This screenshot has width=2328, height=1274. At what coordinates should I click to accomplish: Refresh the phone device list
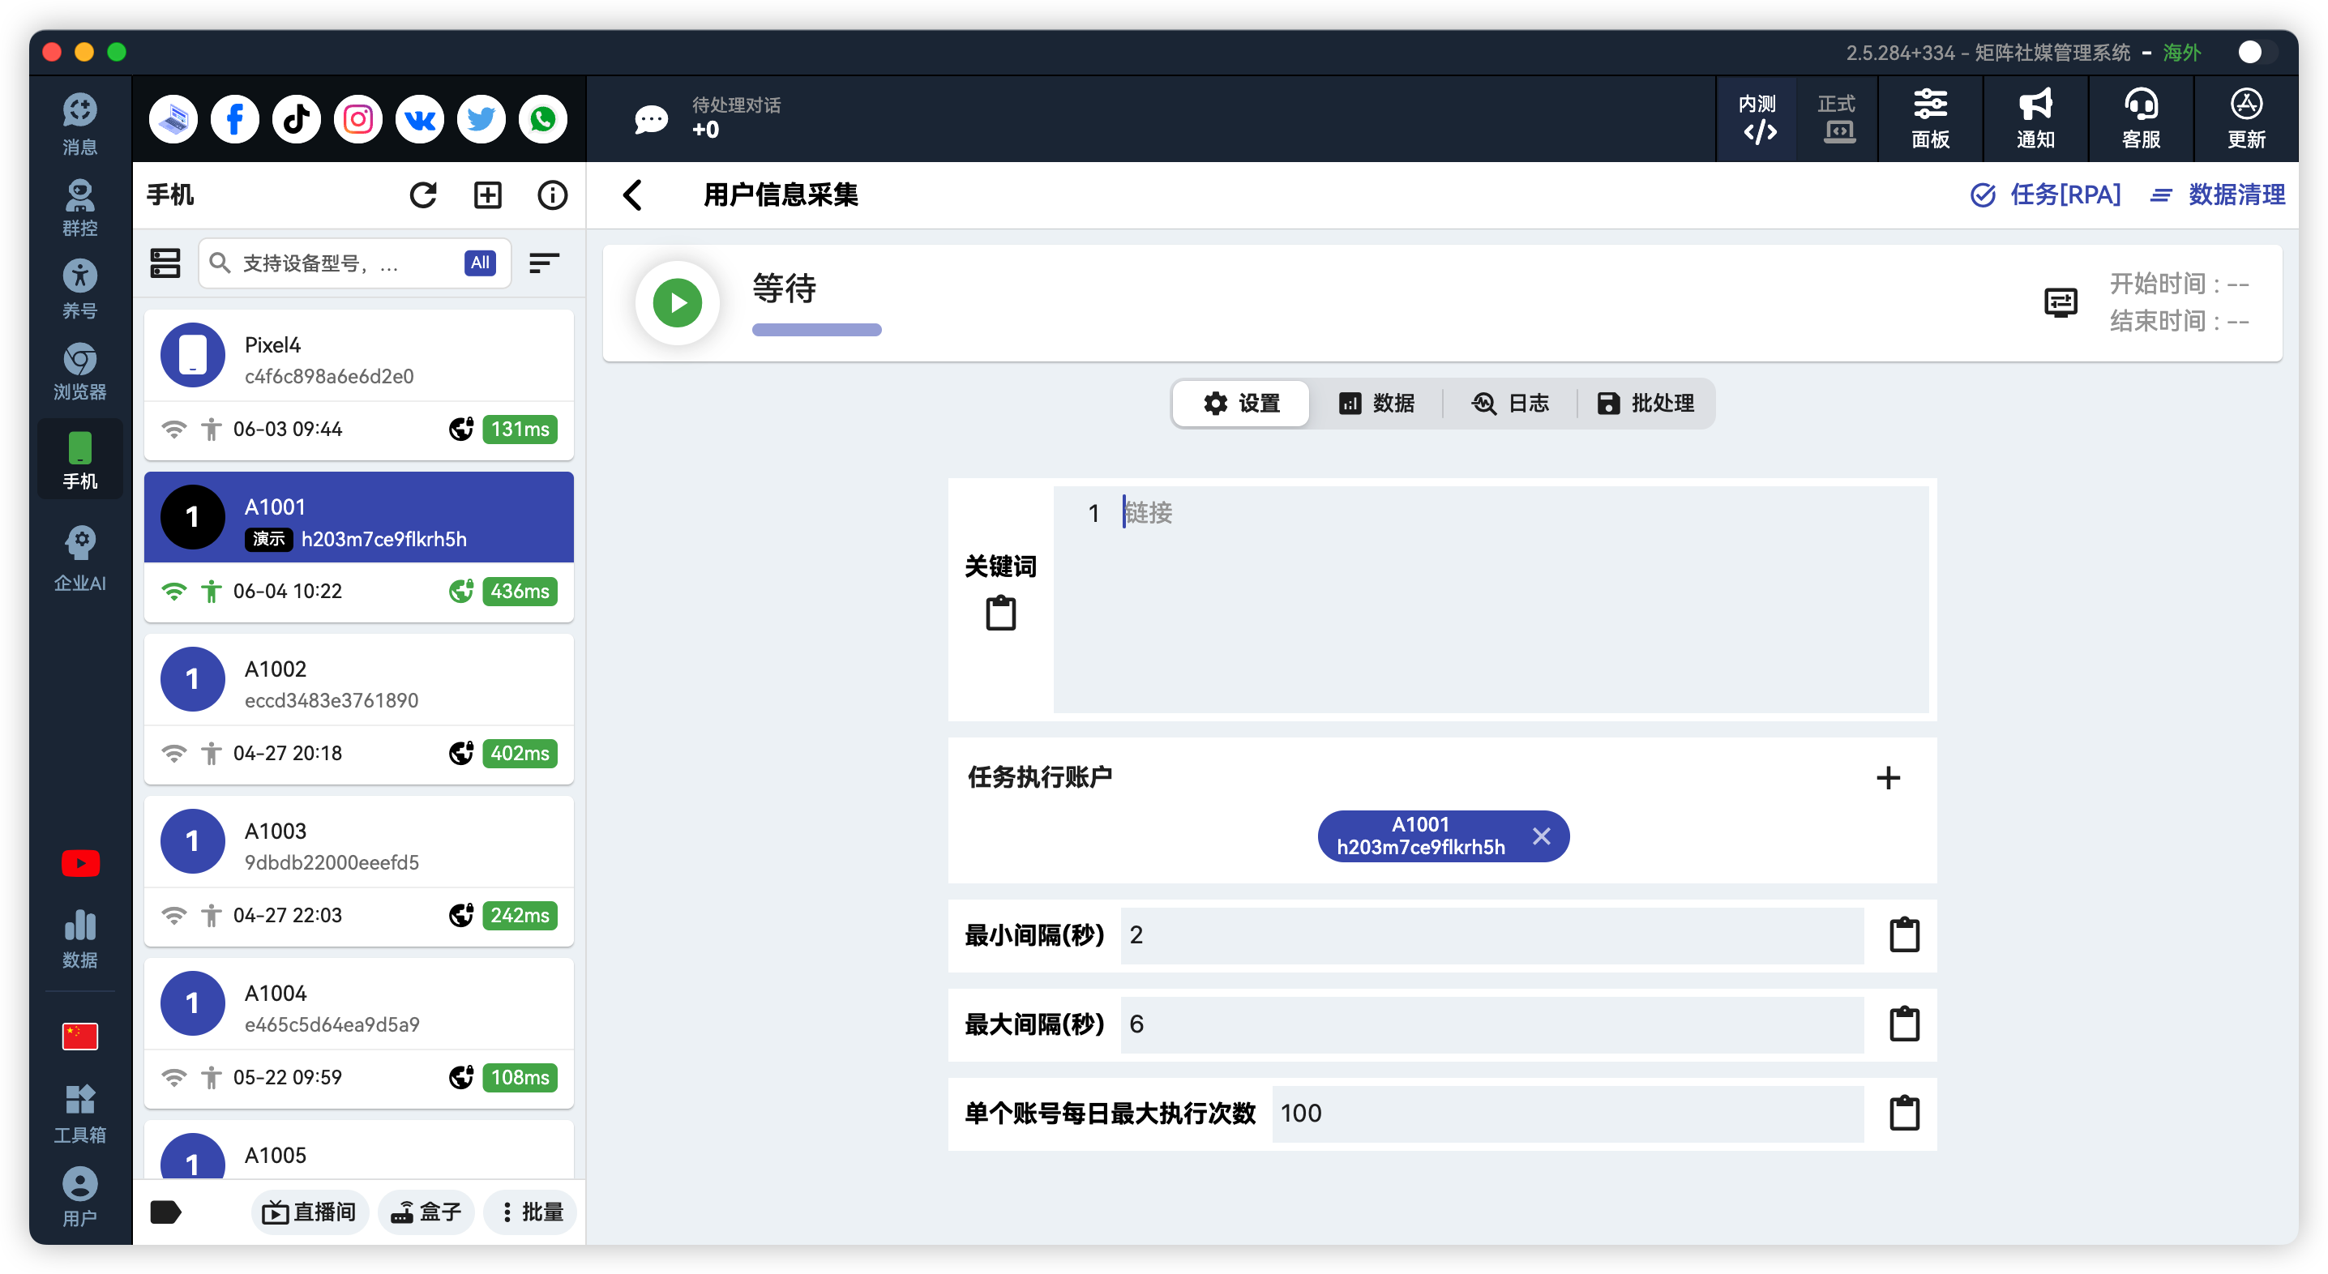[423, 195]
